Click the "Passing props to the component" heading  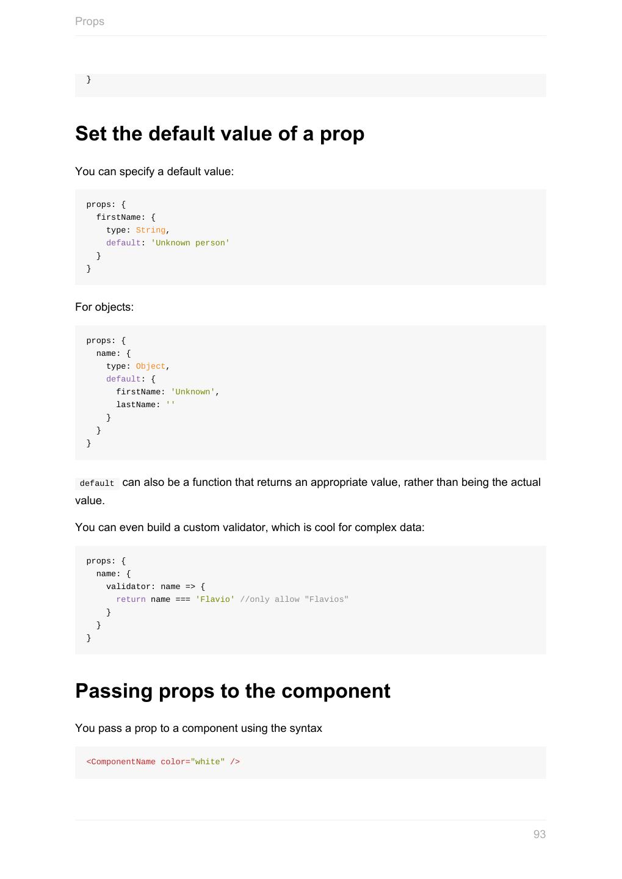233,691
